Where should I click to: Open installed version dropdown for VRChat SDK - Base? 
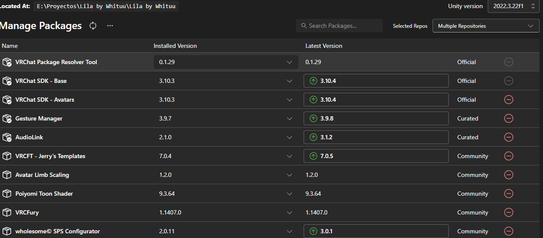pyautogui.click(x=226, y=81)
